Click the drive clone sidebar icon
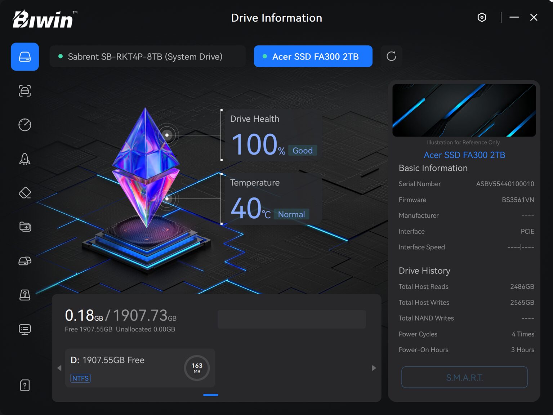Screen dimensions: 553x415 pyautogui.click(x=25, y=261)
